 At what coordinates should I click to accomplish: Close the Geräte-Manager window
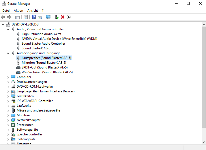click(200, 3)
